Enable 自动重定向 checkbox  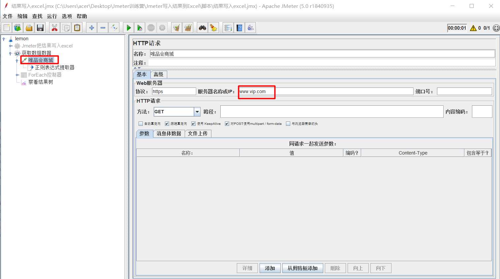(141, 124)
